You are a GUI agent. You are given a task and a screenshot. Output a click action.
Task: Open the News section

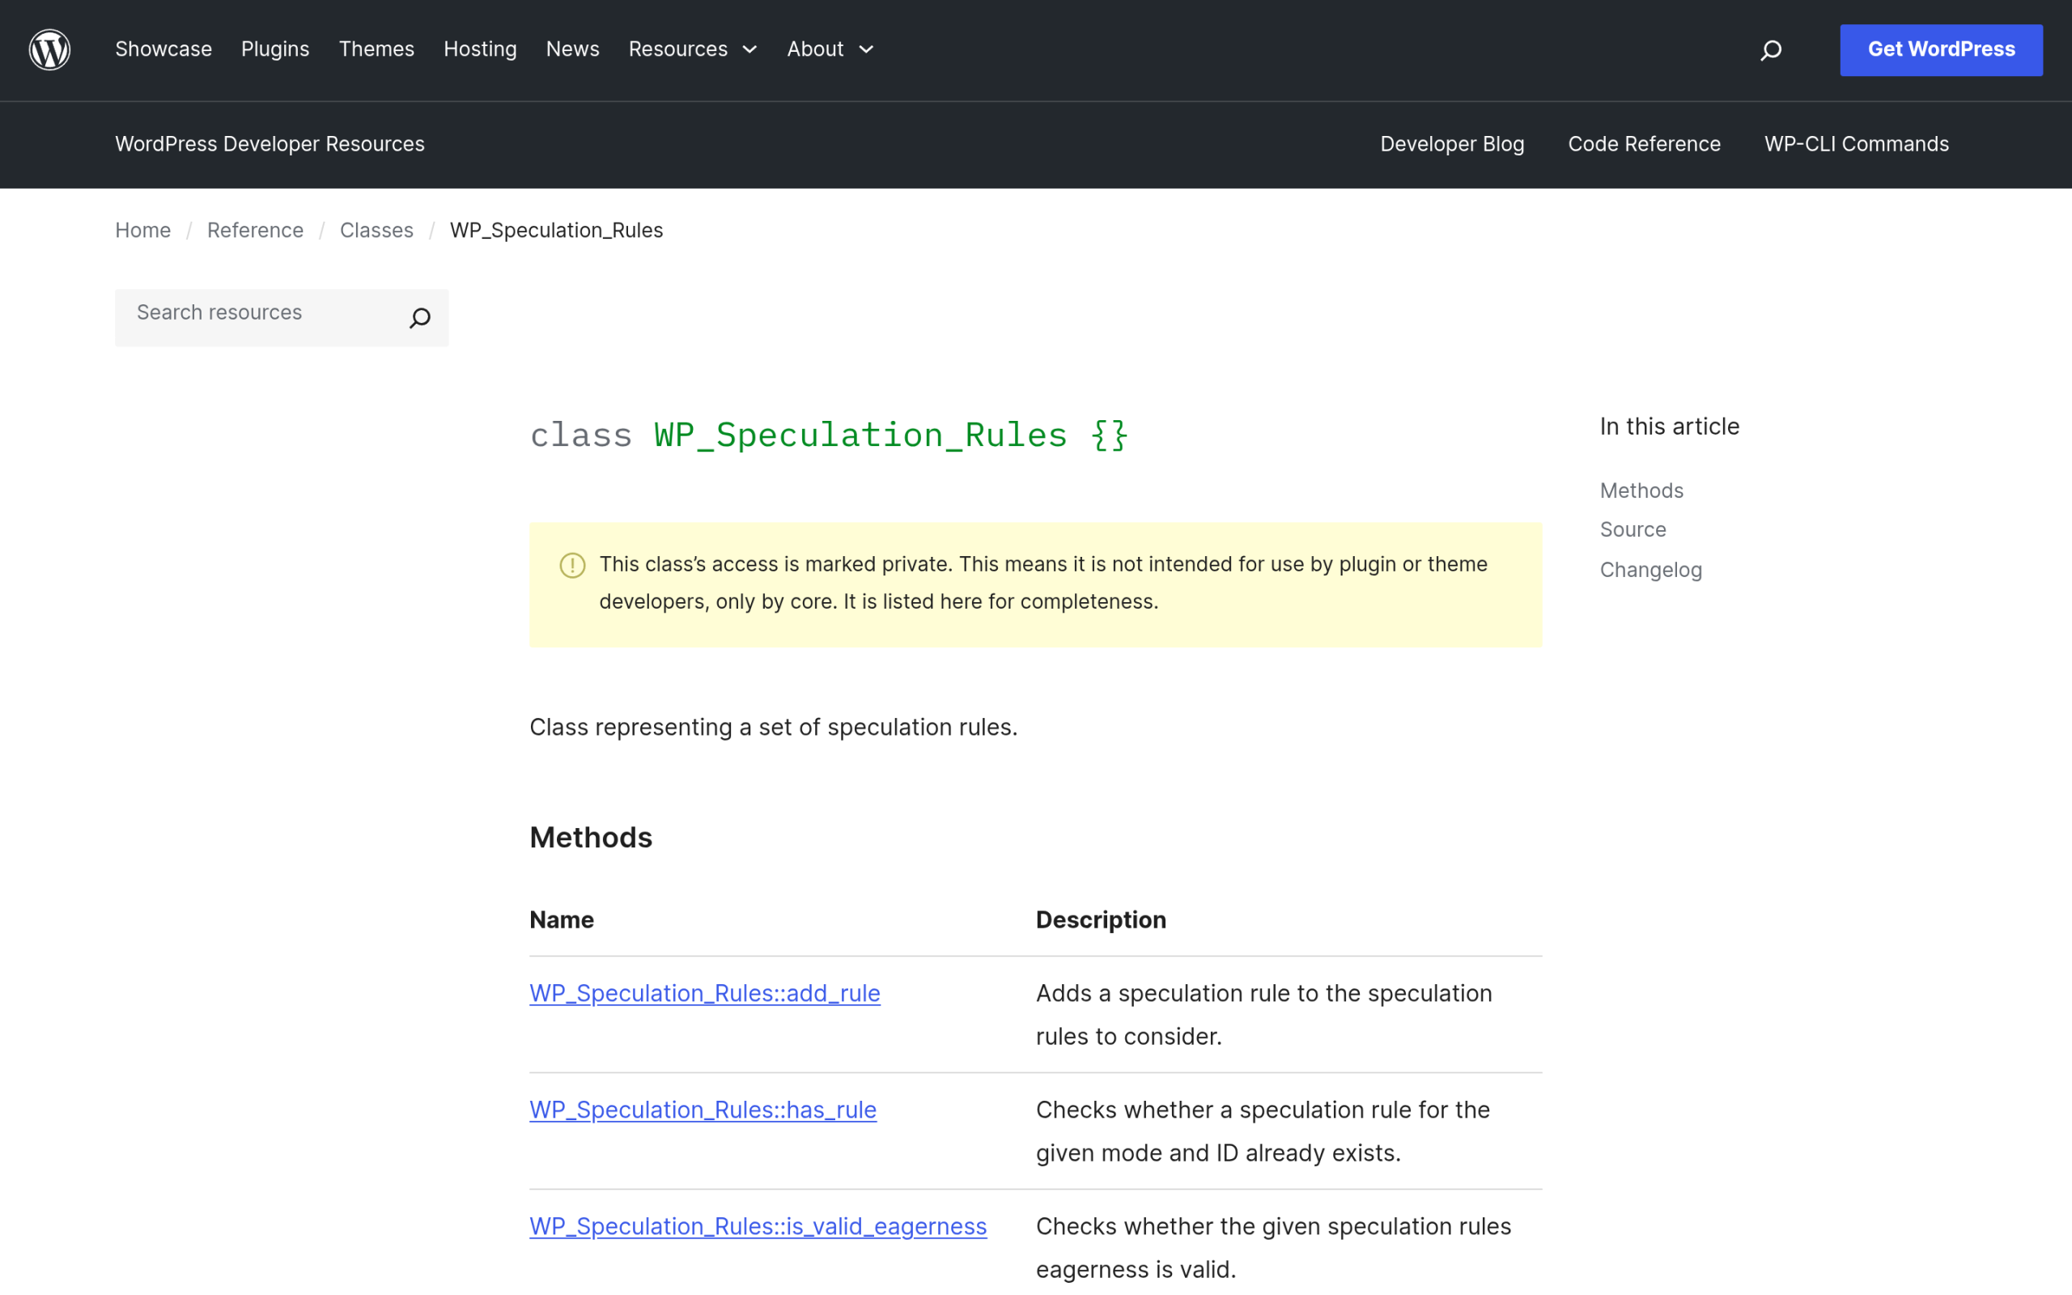[573, 49]
